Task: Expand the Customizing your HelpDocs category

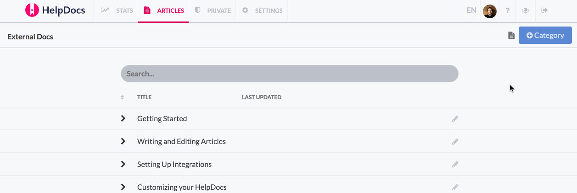Action: pos(123,187)
